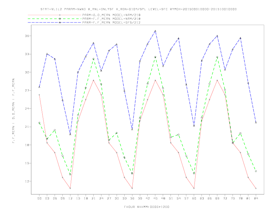Click forecast hour 30 on x-axis
This screenshot has width=279, height=216.
[x=117, y=198]
